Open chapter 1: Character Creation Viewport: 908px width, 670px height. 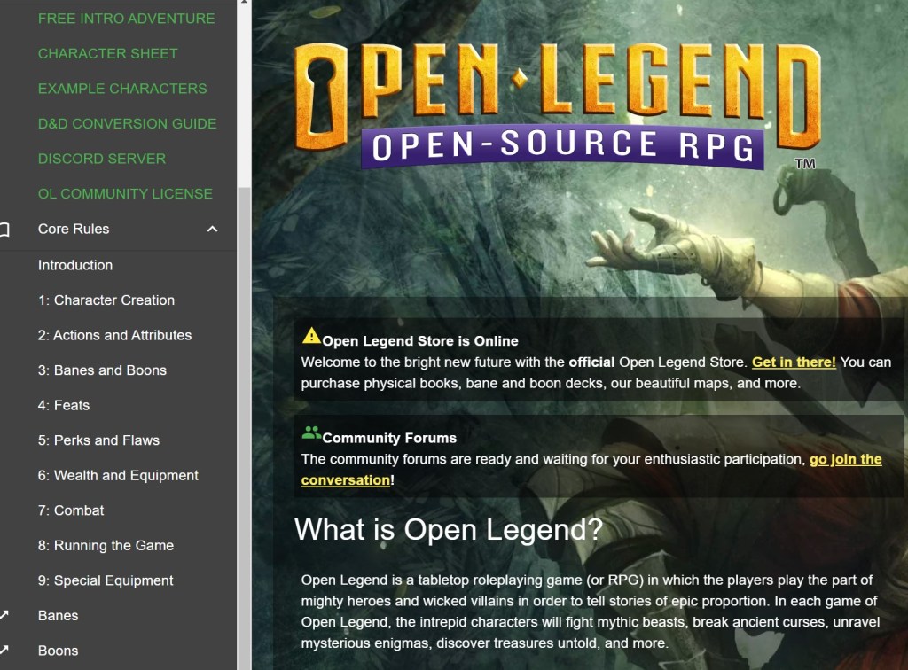106,300
